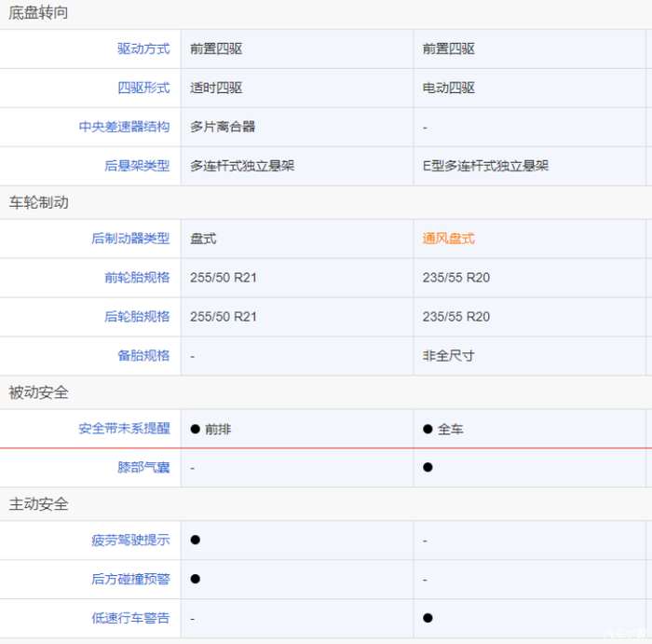Image resolution: width=652 pixels, height=644 pixels.
Task: Open the 膝部气囊 parameter link
Action: pyautogui.click(x=143, y=468)
